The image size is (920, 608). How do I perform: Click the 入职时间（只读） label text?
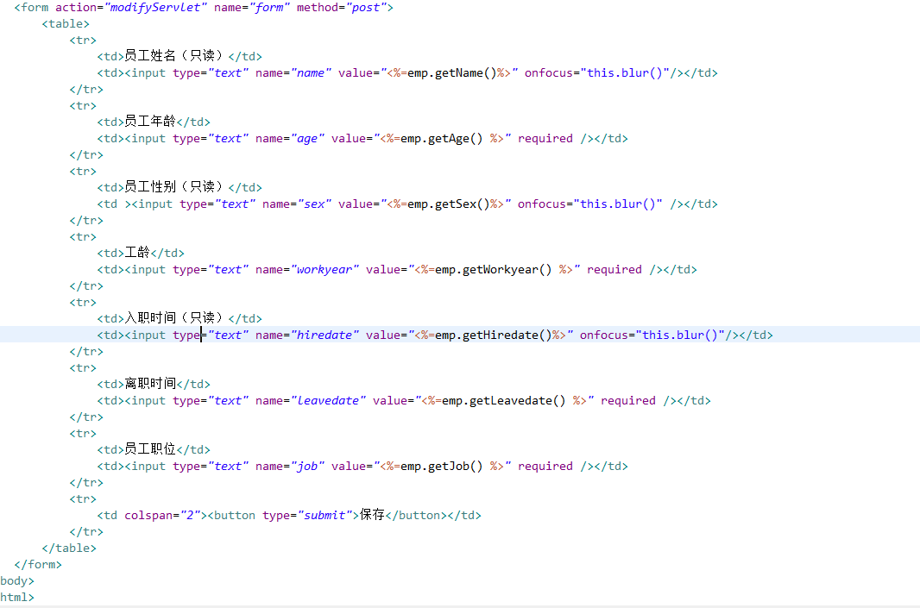coord(173,318)
